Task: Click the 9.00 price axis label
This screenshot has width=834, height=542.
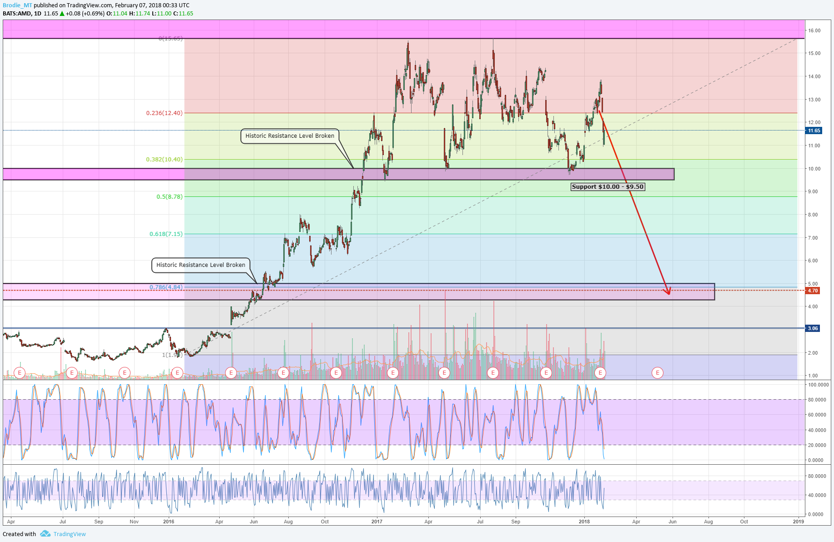Action: pos(813,191)
